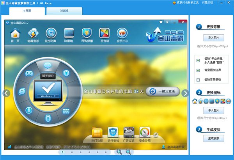Open 监控防御 monitor defense icon

pos(51,33)
